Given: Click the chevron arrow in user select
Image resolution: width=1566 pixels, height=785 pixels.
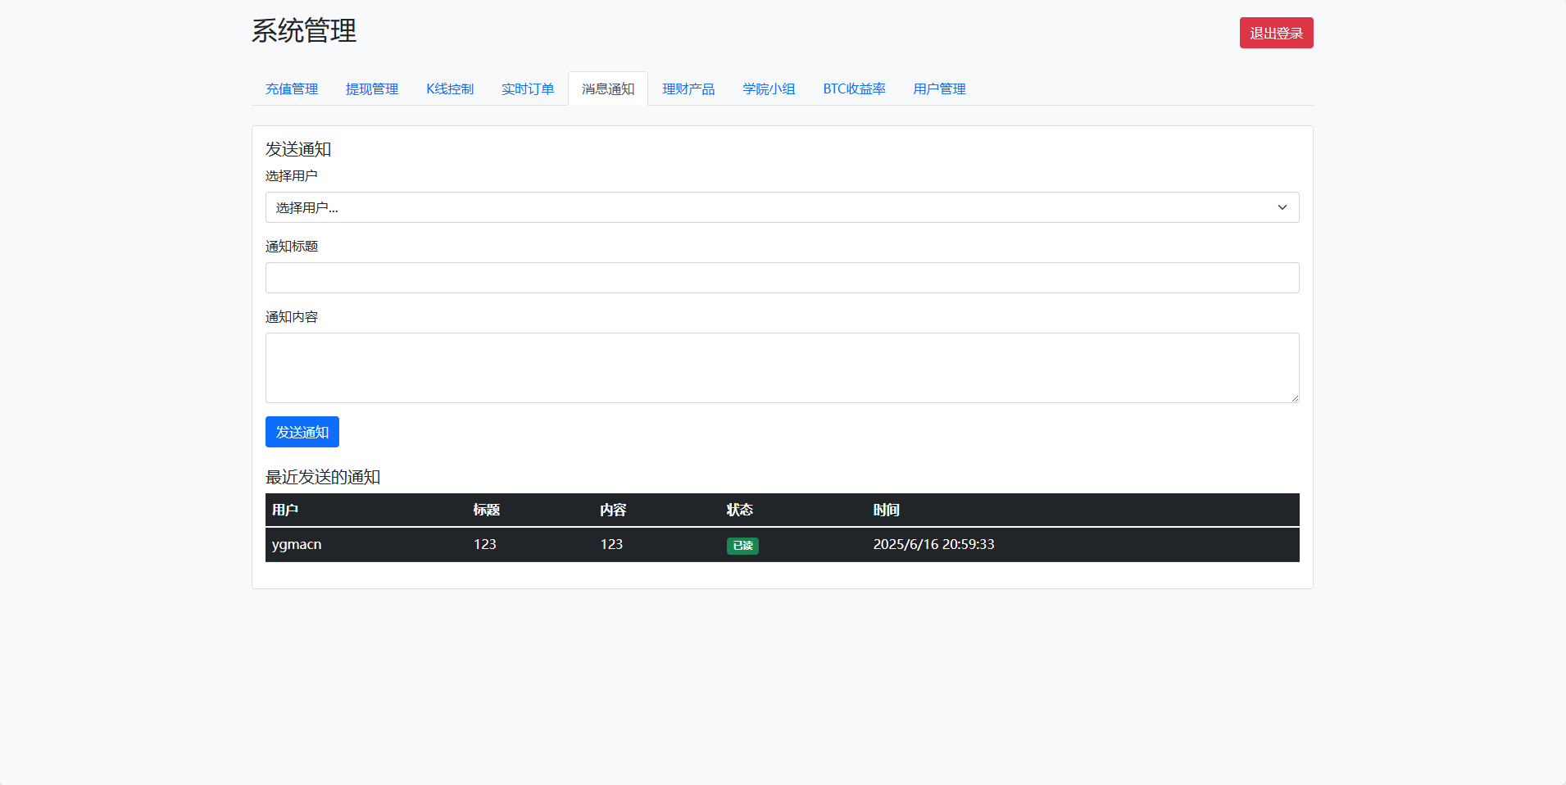Looking at the screenshot, I should 1282,207.
